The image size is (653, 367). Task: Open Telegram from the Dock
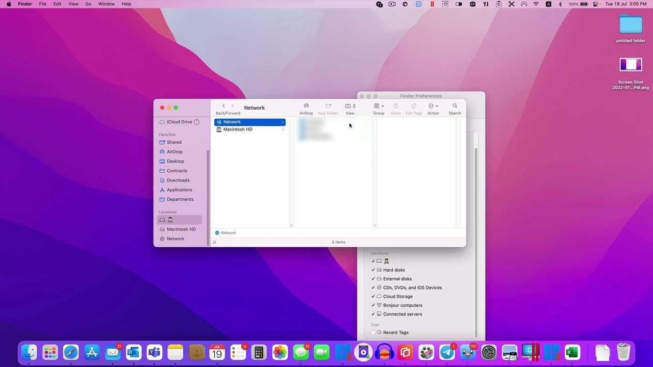447,352
